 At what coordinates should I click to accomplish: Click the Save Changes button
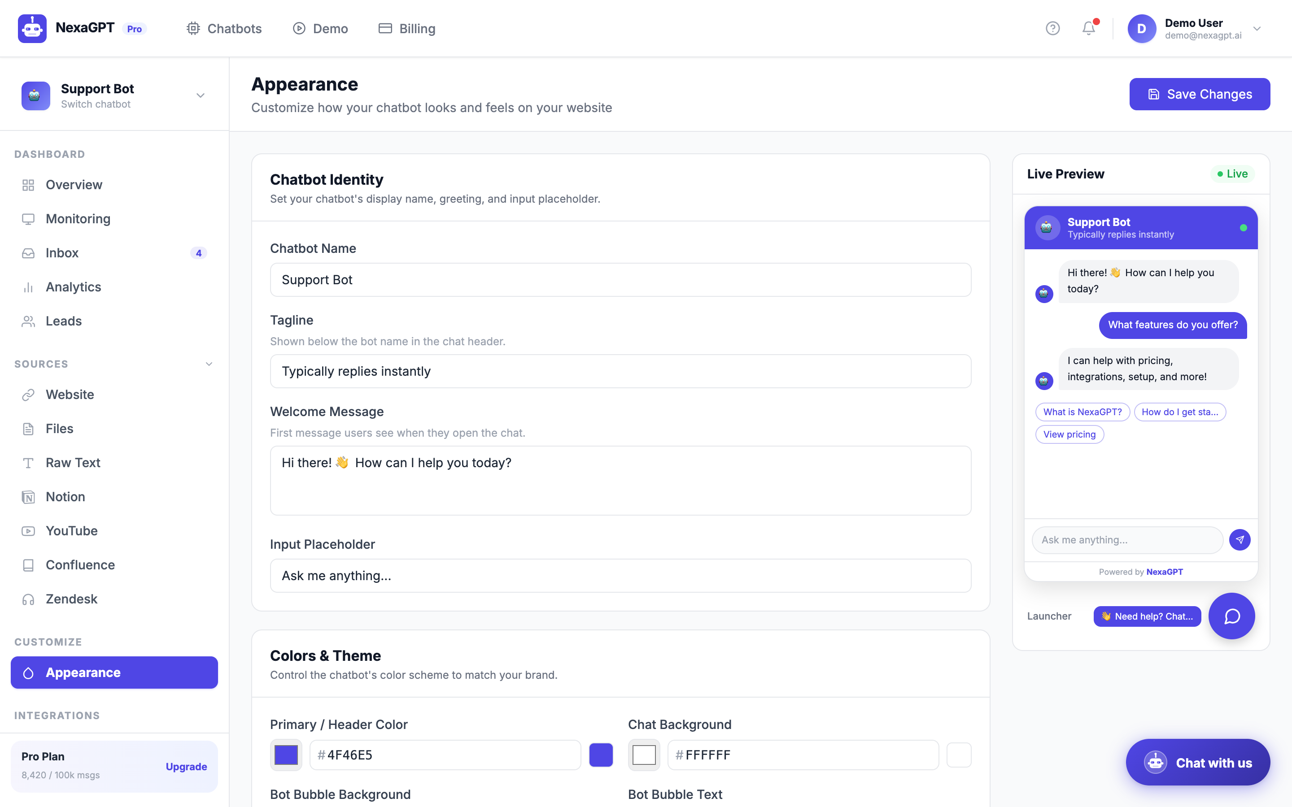tap(1200, 94)
